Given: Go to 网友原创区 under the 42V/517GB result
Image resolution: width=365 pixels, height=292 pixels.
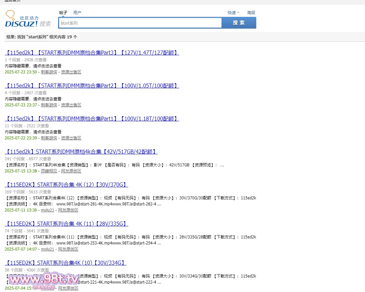Looking at the screenshot, I should (x=71, y=171).
